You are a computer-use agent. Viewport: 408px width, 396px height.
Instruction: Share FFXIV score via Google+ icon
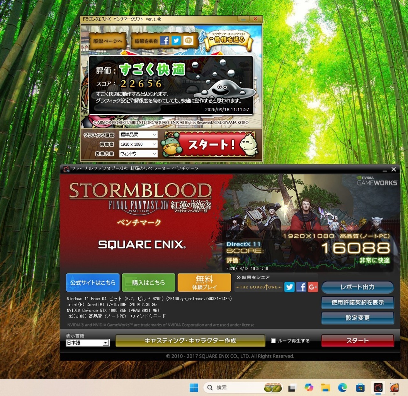(x=313, y=287)
